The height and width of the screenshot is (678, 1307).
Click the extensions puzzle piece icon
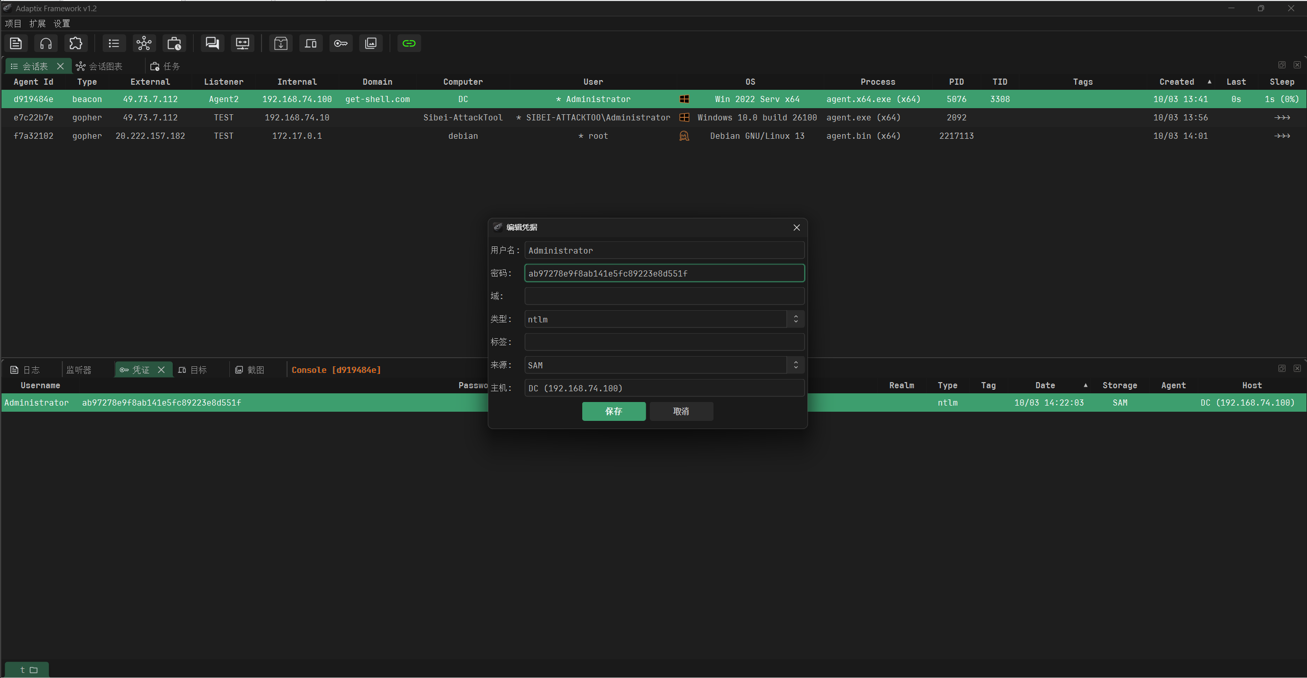76,43
